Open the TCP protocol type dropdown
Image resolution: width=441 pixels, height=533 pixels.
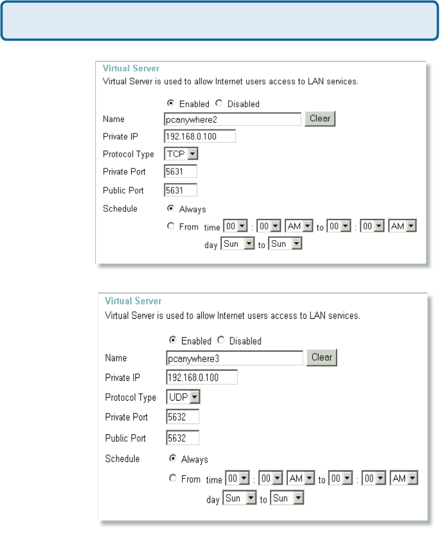point(181,154)
